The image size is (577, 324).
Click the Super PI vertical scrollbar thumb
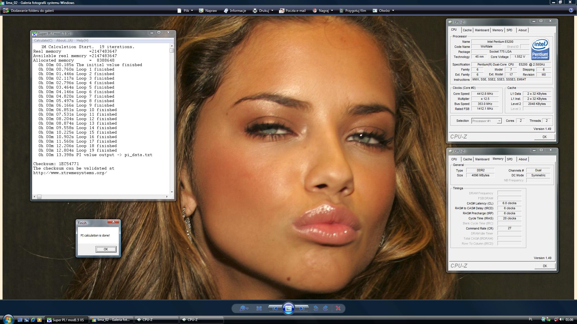coord(172,51)
